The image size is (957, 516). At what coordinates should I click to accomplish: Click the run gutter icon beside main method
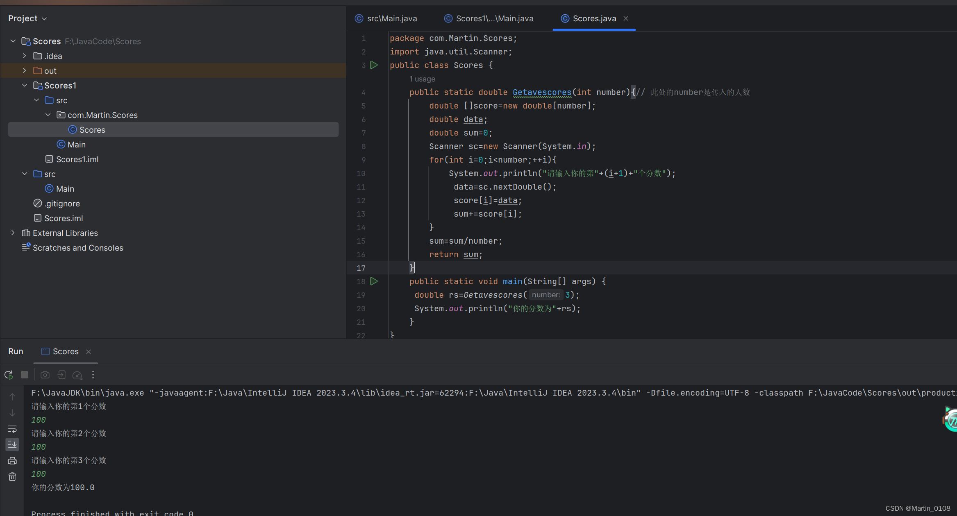click(x=374, y=281)
